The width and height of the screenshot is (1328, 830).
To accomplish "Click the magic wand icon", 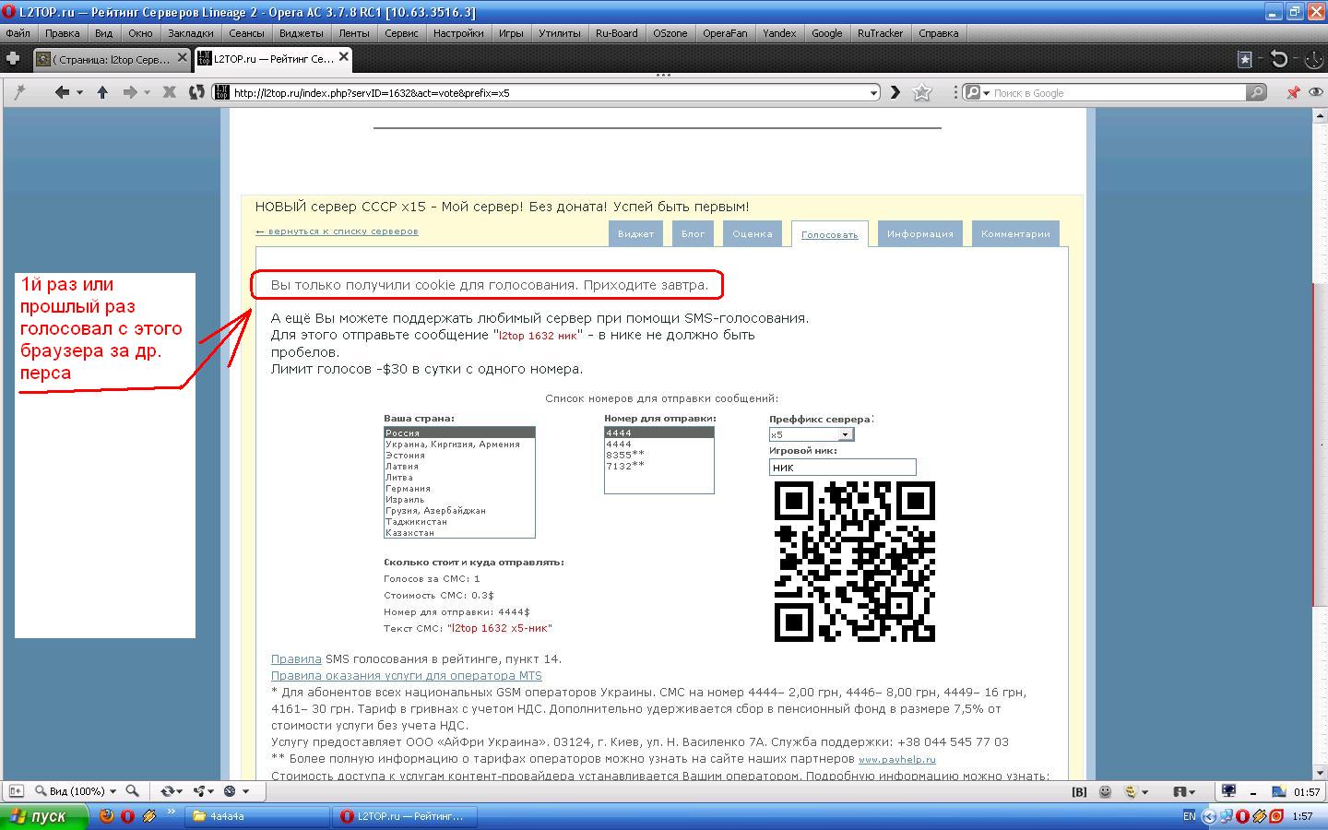I will click(19, 92).
